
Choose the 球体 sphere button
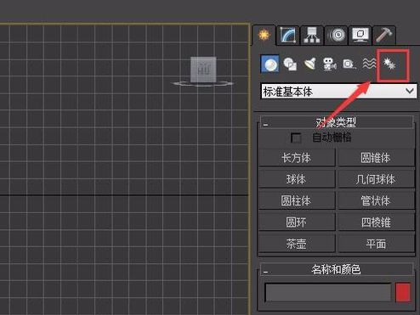click(x=297, y=179)
